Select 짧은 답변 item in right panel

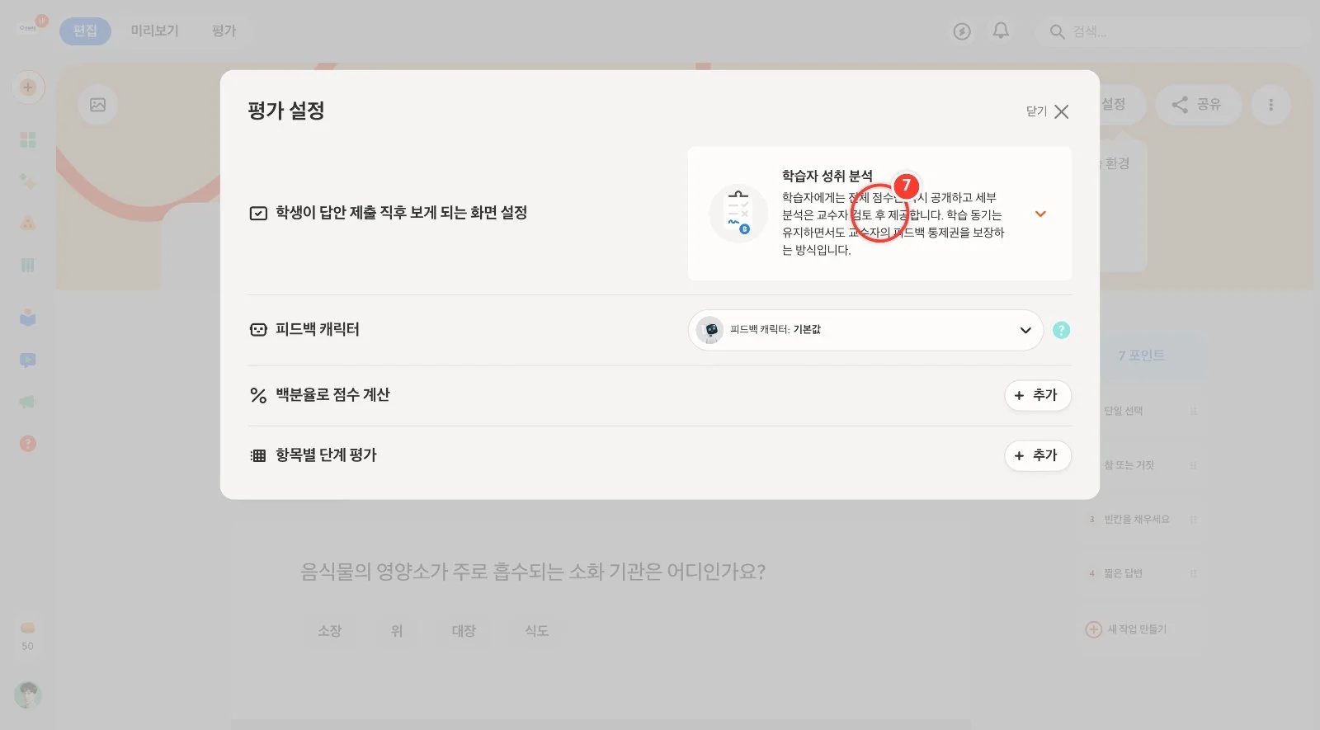pyautogui.click(x=1143, y=573)
